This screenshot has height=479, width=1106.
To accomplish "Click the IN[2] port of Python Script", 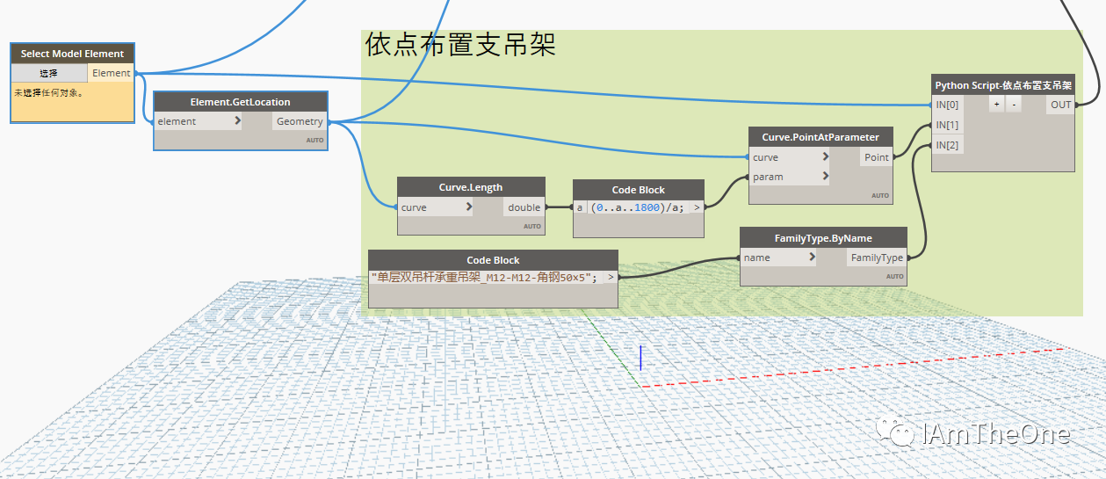I will [948, 145].
